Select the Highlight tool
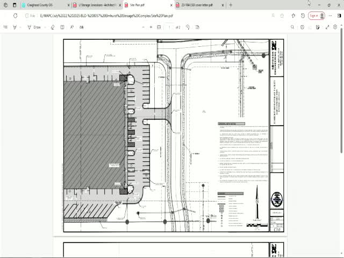 tap(15, 27)
